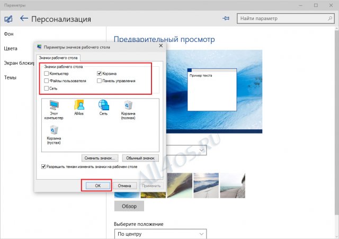Open the Цвета section
339x239 pixels.
[x=11, y=48]
